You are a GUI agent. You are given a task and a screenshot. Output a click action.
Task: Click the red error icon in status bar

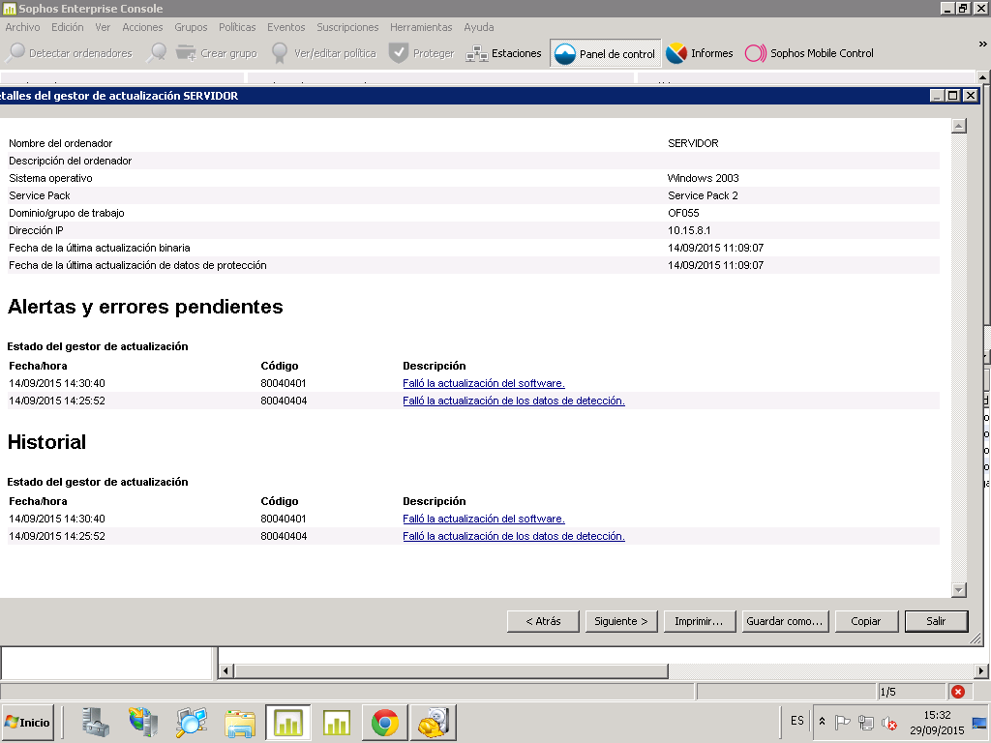coord(958,692)
